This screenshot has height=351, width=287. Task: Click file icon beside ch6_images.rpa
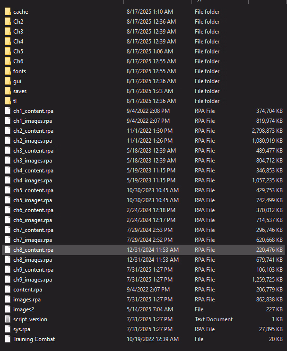(8, 220)
